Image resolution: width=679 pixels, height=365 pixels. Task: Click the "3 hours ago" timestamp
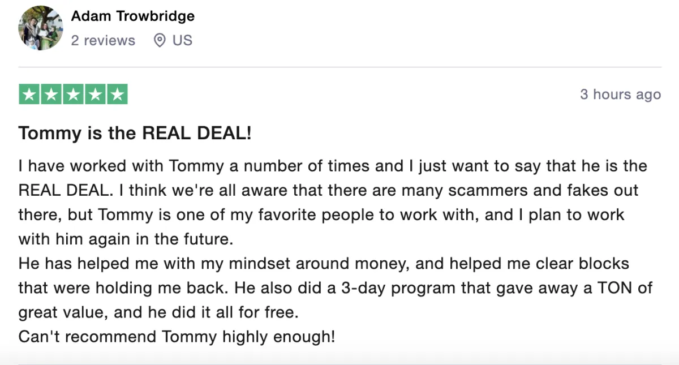[620, 95]
